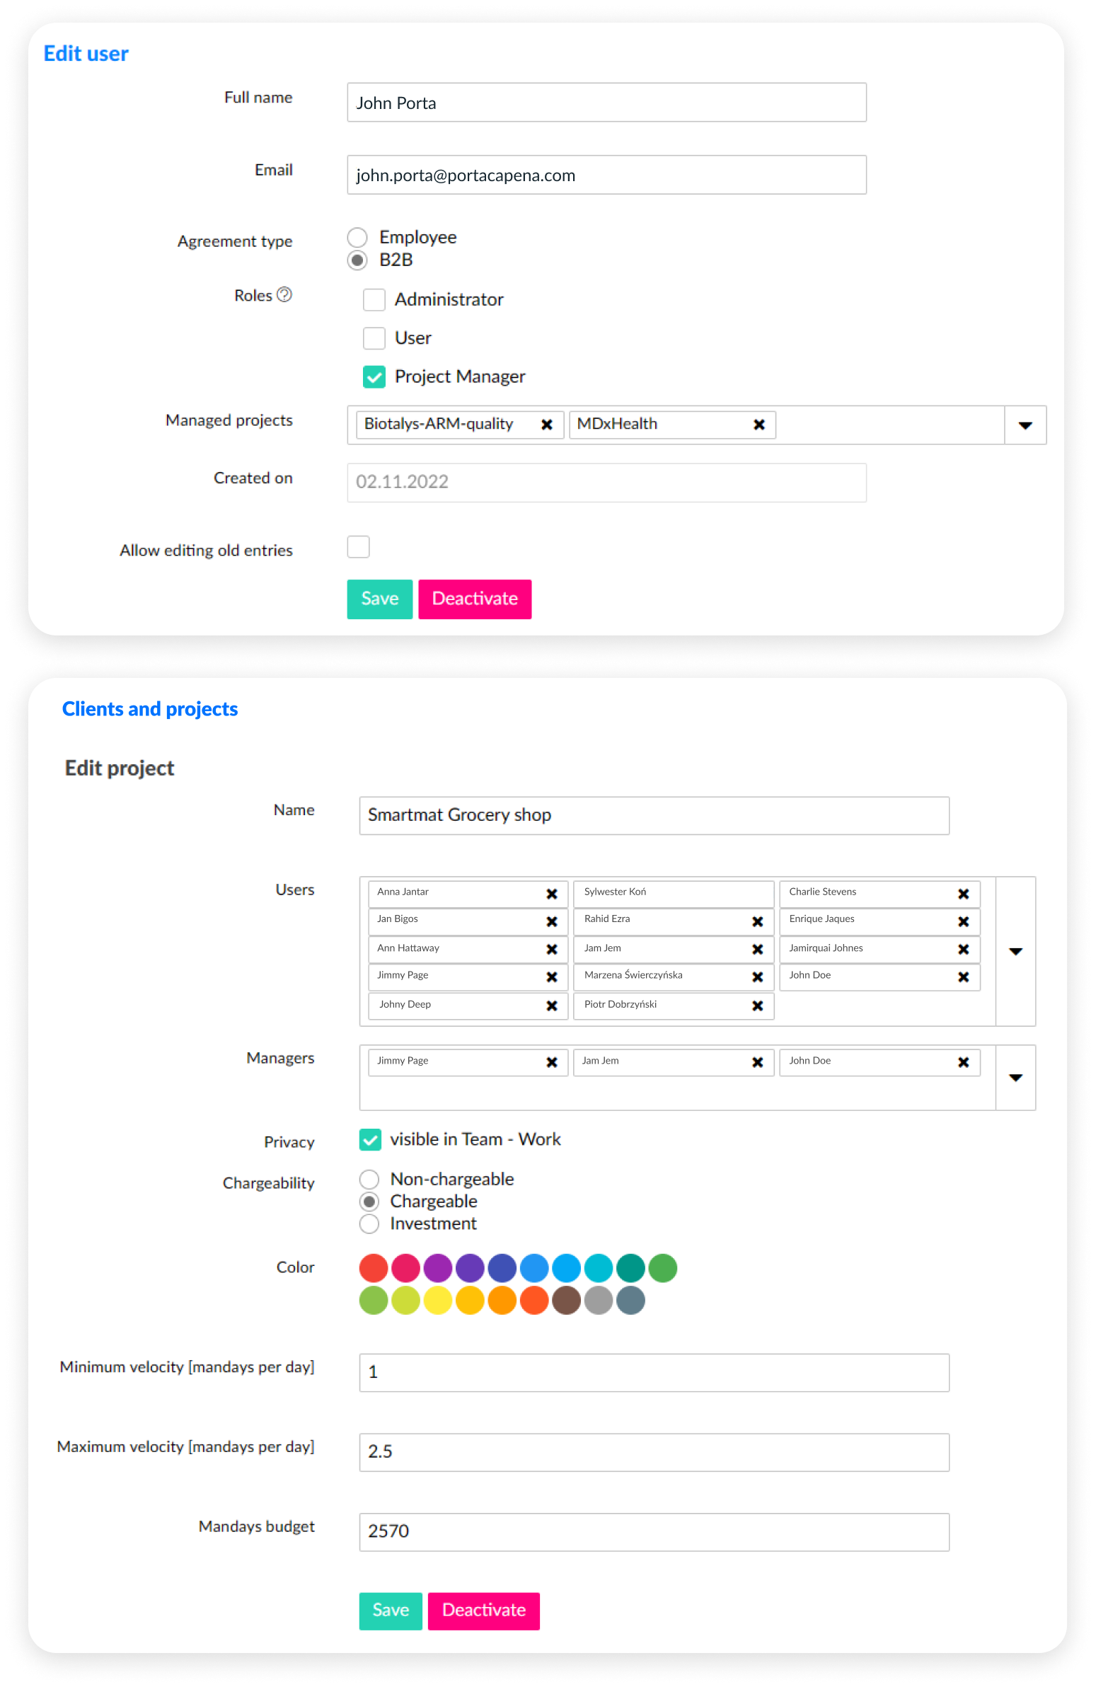Viewport: 1096px width, 1687px height.
Task: Enable the Administrator role checkbox
Action: coord(374,300)
